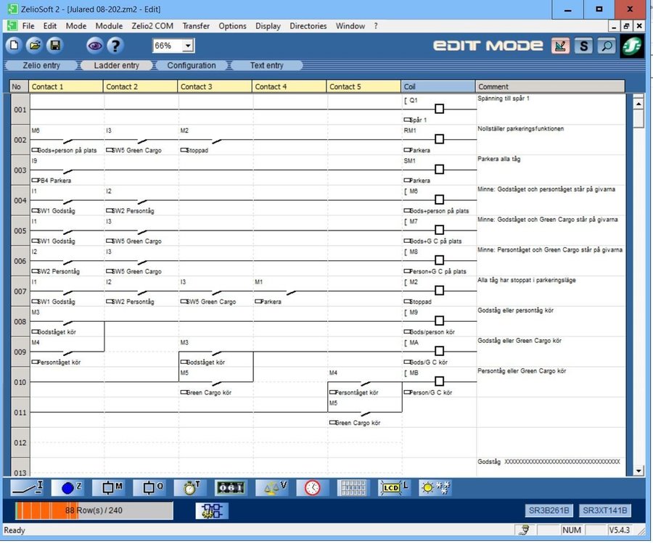Switch to the Configuration tab
Image resolution: width=653 pixels, height=543 pixels.
pos(192,65)
